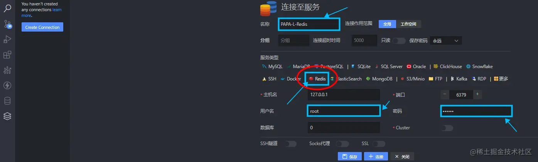The width and height of the screenshot is (538, 162).
Task: Open the Run and Debug icon
Action: pyautogui.click(x=7, y=39)
